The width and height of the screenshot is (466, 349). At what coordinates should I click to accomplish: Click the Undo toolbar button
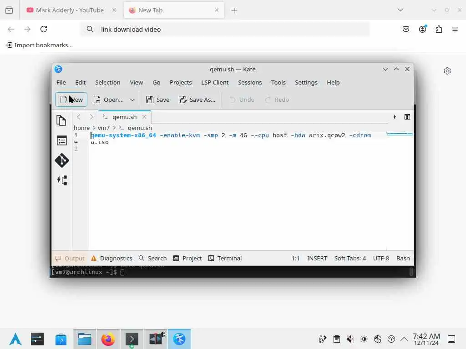pos(242,100)
